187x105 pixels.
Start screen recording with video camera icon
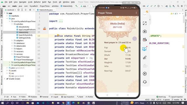[145, 40]
